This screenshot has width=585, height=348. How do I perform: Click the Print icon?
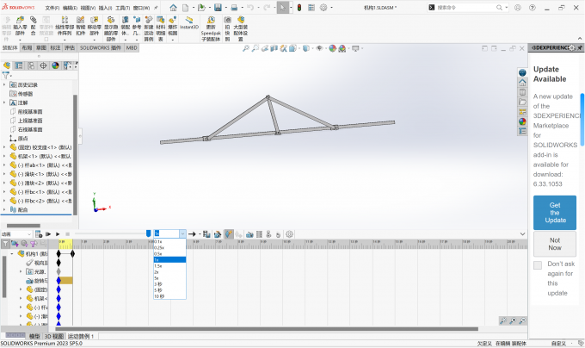(234, 8)
